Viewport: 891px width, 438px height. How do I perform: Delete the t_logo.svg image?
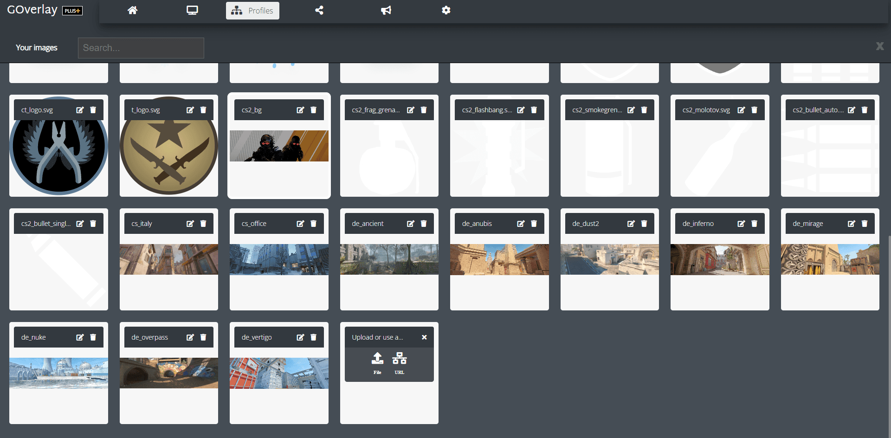click(203, 110)
